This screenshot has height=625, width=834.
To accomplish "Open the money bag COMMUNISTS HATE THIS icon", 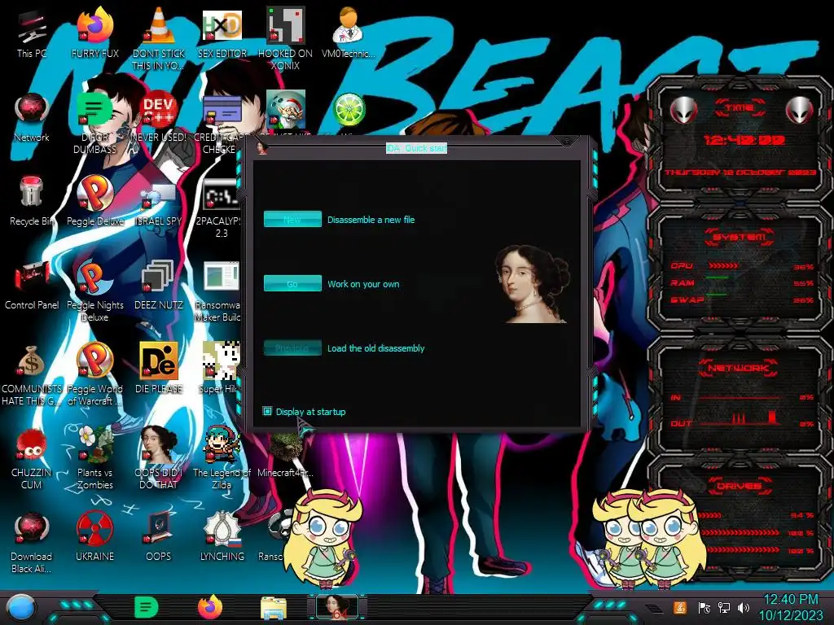I will click(x=32, y=361).
